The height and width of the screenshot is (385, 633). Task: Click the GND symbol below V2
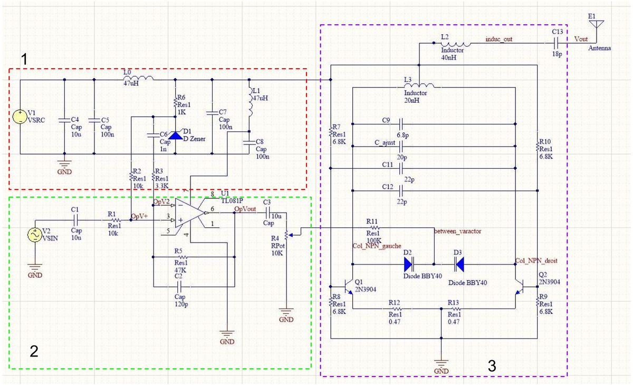tap(34, 268)
